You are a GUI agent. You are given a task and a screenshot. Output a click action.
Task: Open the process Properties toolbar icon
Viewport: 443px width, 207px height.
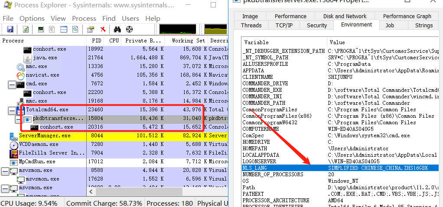click(91, 29)
